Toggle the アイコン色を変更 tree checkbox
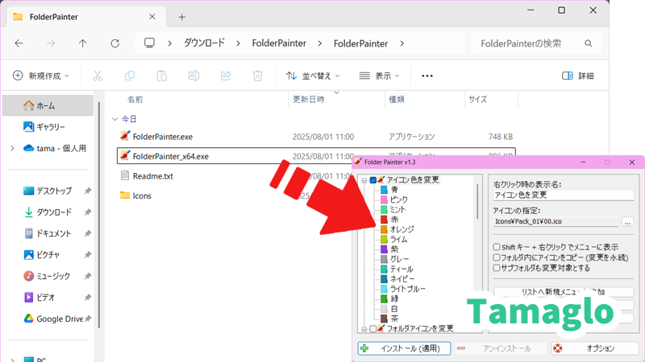645x362 pixels. point(373,180)
